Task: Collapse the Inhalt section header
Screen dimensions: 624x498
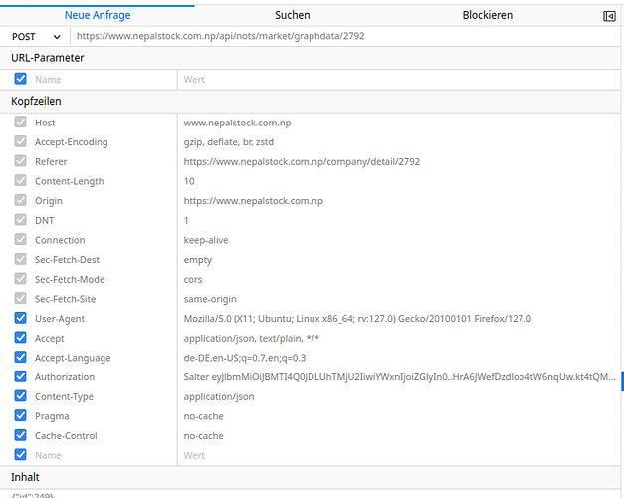Action: coord(25,477)
